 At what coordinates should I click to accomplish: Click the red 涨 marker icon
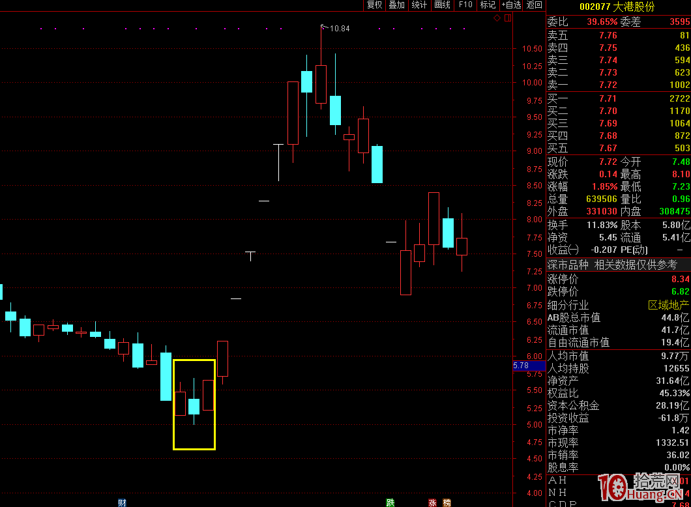(432, 502)
